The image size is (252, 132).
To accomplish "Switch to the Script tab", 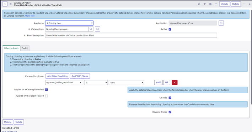I will 25,48.
